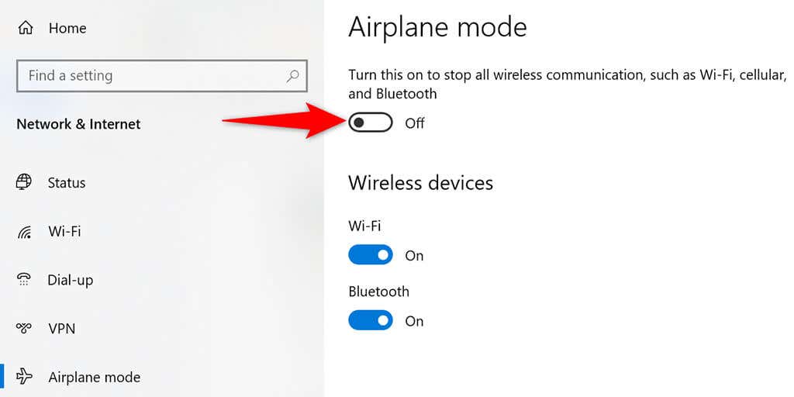Open the Status settings page
794x397 pixels.
[x=67, y=183]
